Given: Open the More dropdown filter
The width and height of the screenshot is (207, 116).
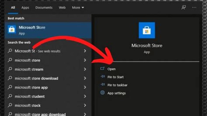Looking at the screenshot, I should pos(78,8).
